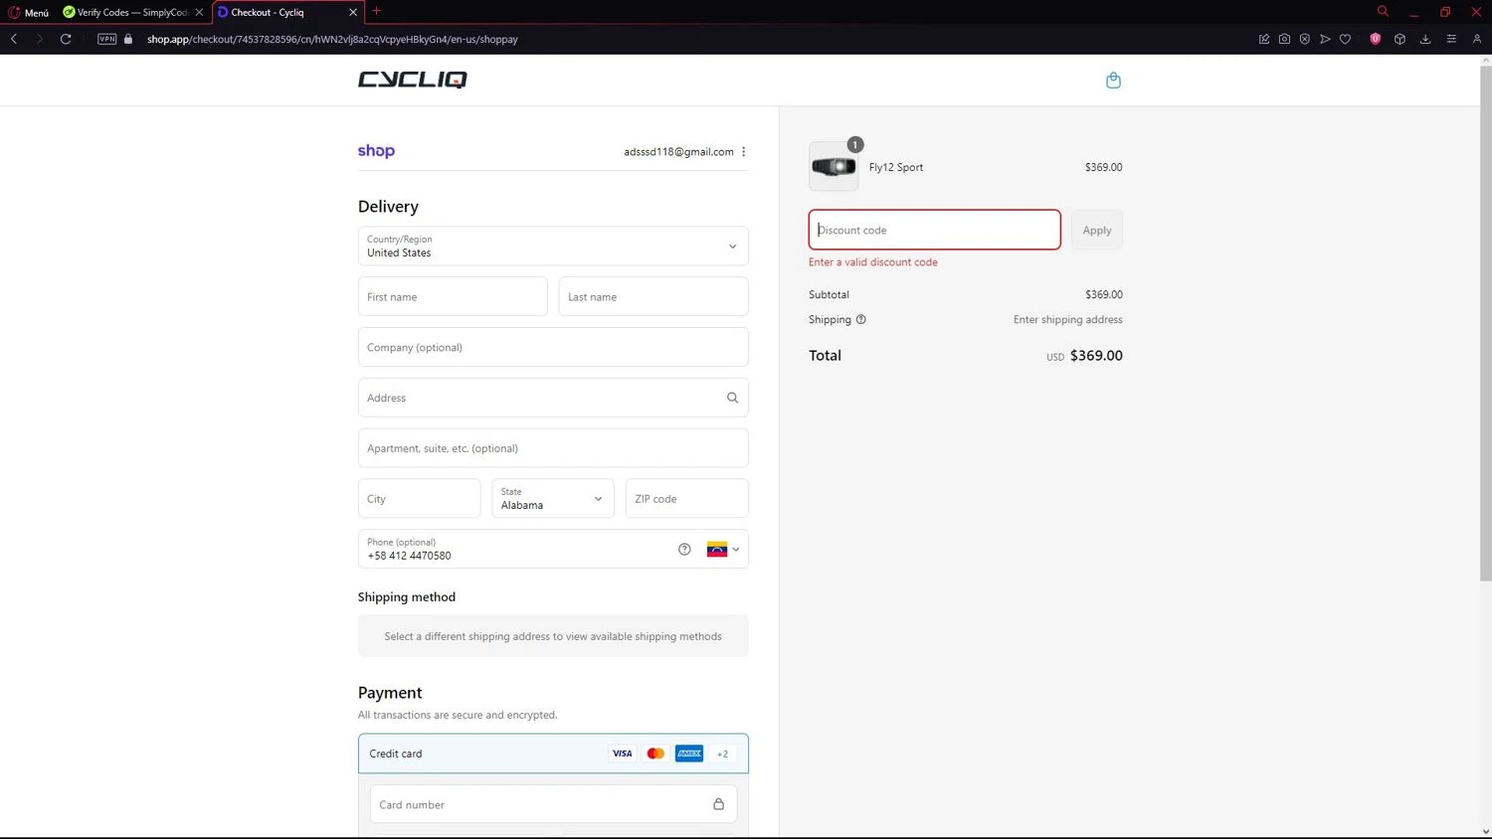Open phone country flag selector
The image size is (1492, 839).
(x=723, y=549)
